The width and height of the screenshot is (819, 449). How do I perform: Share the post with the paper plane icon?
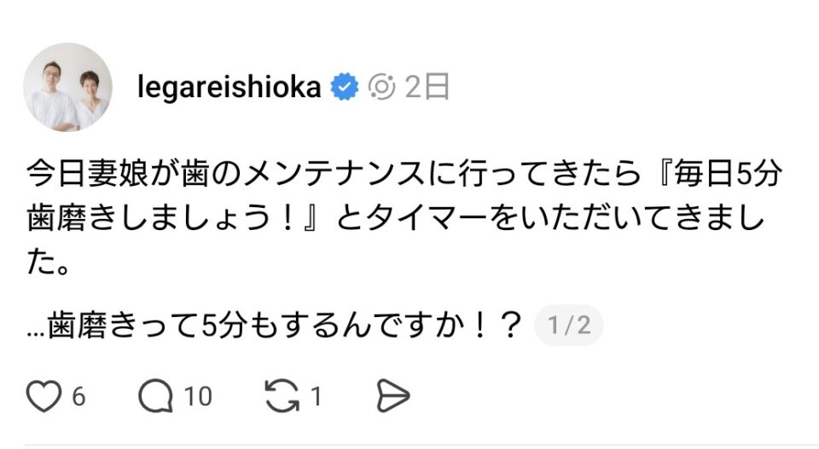(x=392, y=396)
